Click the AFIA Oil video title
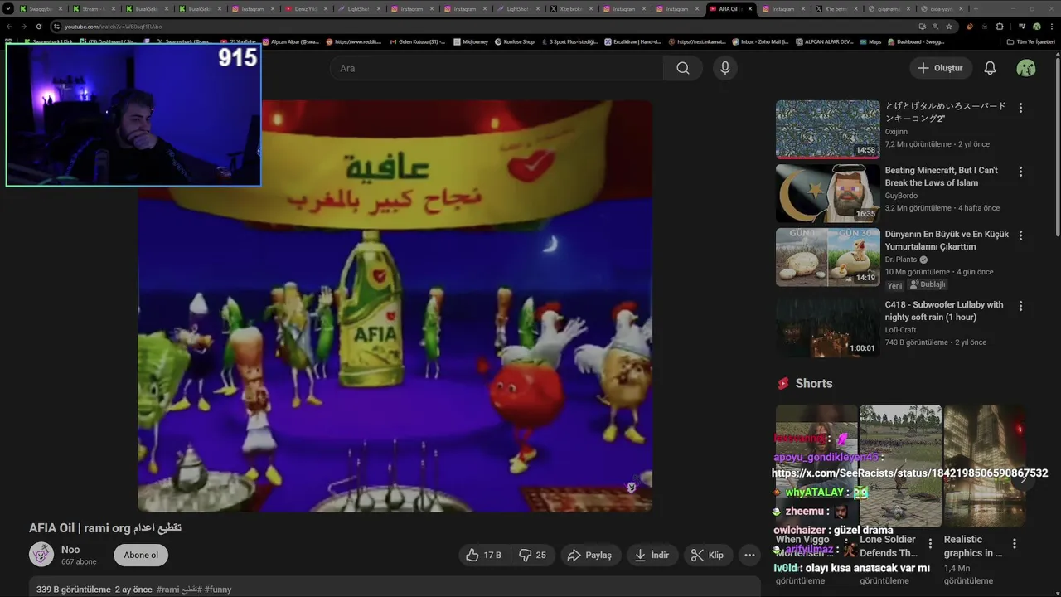The image size is (1061, 597). (x=105, y=527)
